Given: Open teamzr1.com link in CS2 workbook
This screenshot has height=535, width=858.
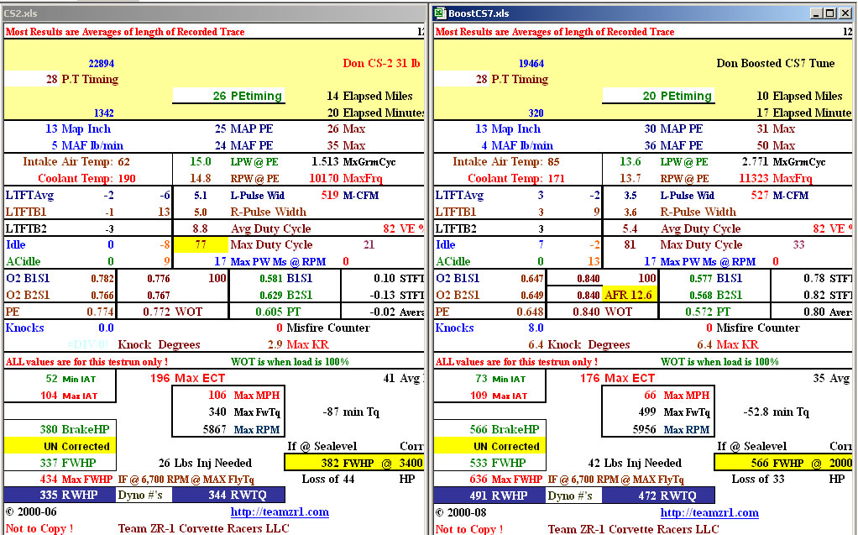Looking at the screenshot, I should pyautogui.click(x=280, y=512).
